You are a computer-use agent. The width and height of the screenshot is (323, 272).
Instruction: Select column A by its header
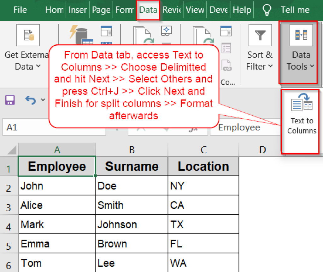[x=57, y=149]
